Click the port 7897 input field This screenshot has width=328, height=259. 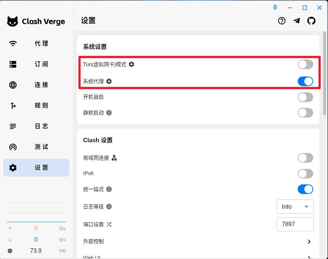[295, 224]
